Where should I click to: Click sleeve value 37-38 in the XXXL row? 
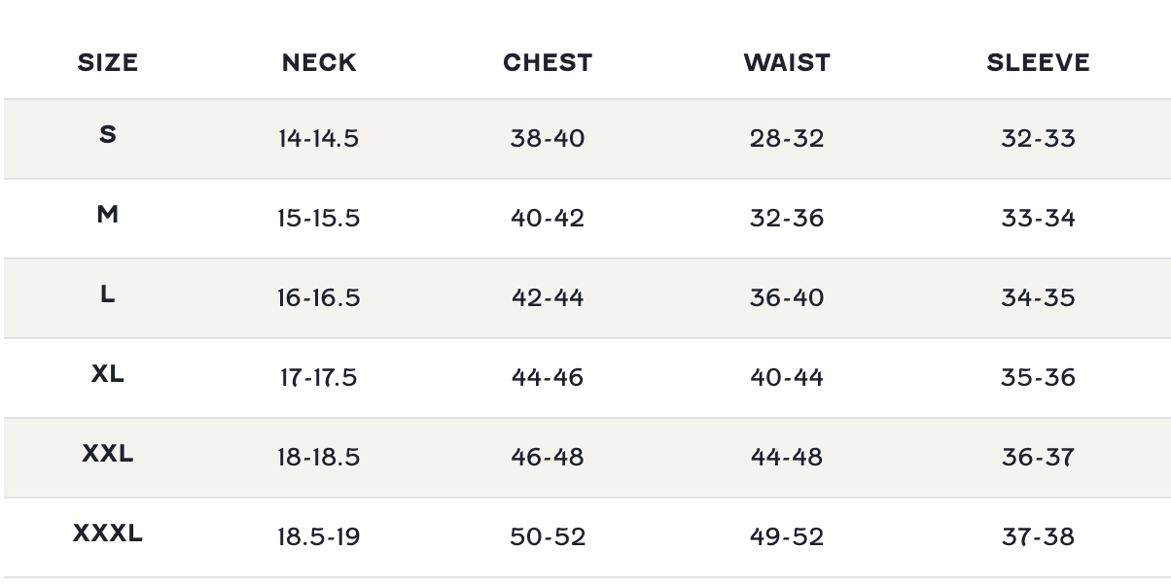click(1038, 537)
